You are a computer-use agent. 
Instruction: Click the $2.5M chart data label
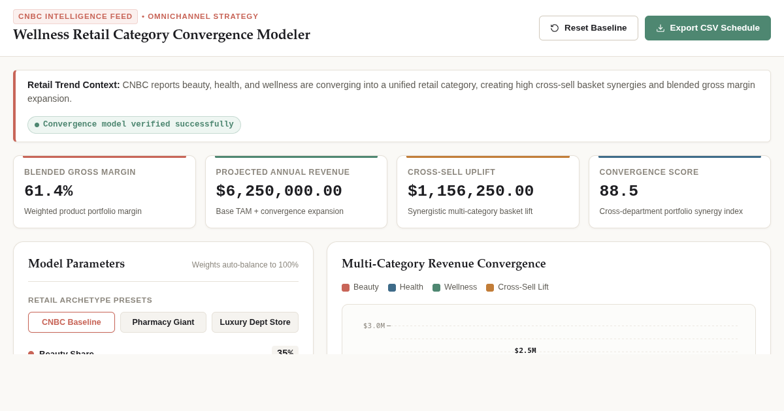coord(525,350)
